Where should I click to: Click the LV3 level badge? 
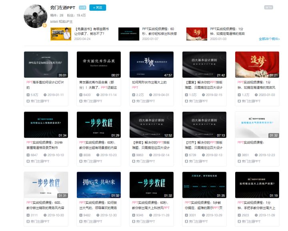[82, 8]
